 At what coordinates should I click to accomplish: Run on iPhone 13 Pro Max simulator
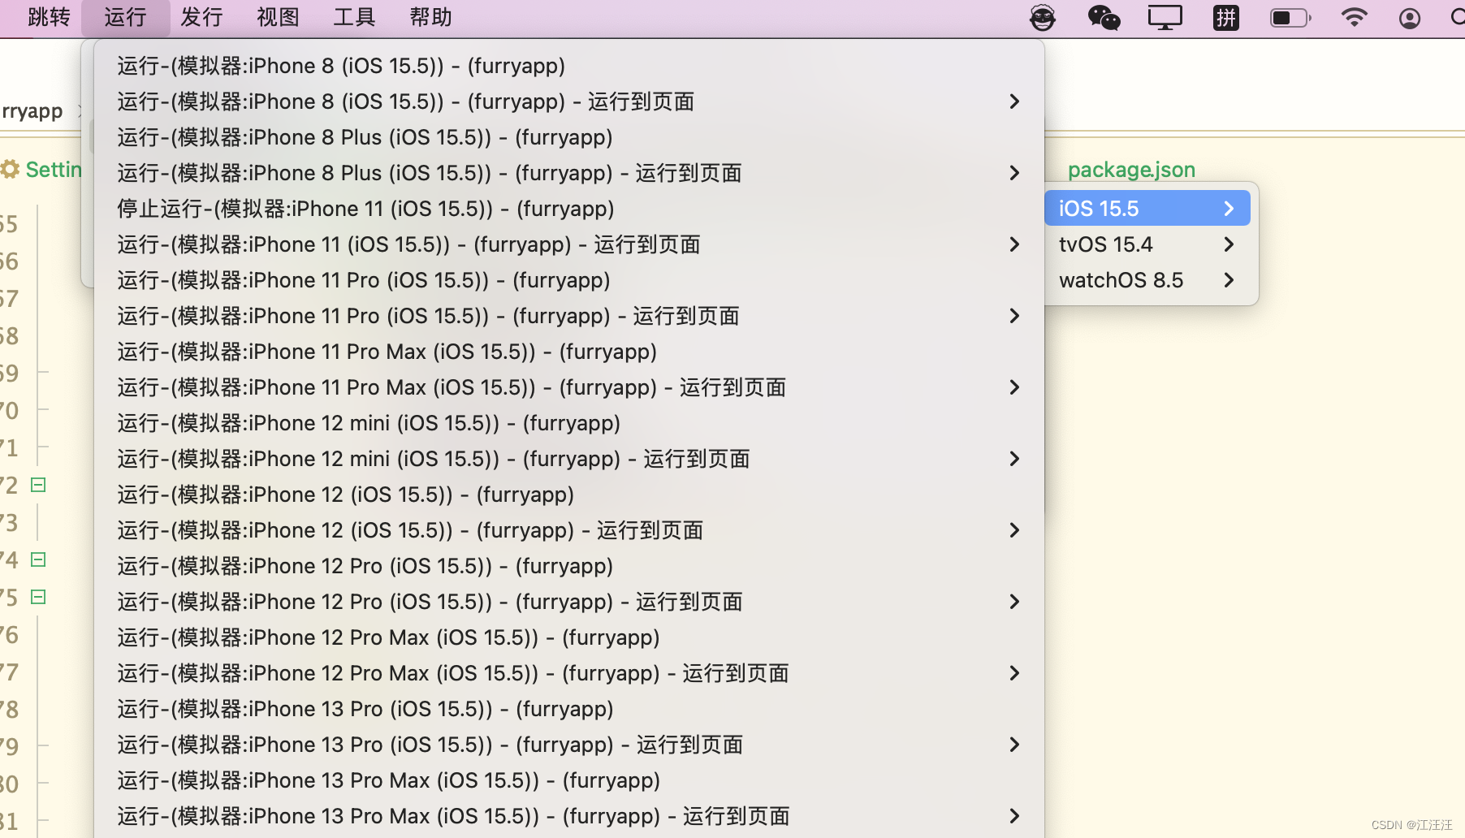pos(568,780)
